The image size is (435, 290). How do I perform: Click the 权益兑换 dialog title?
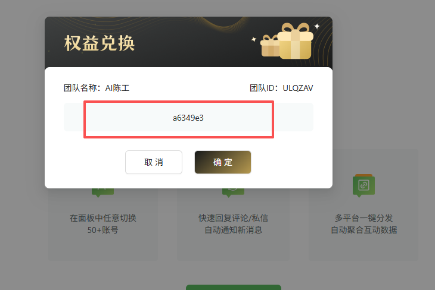click(x=100, y=43)
